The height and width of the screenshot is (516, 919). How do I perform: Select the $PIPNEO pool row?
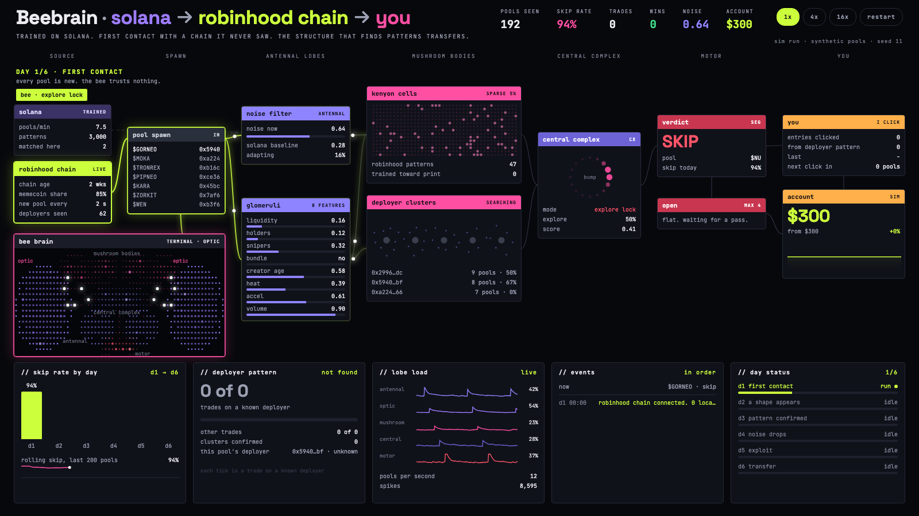point(176,177)
